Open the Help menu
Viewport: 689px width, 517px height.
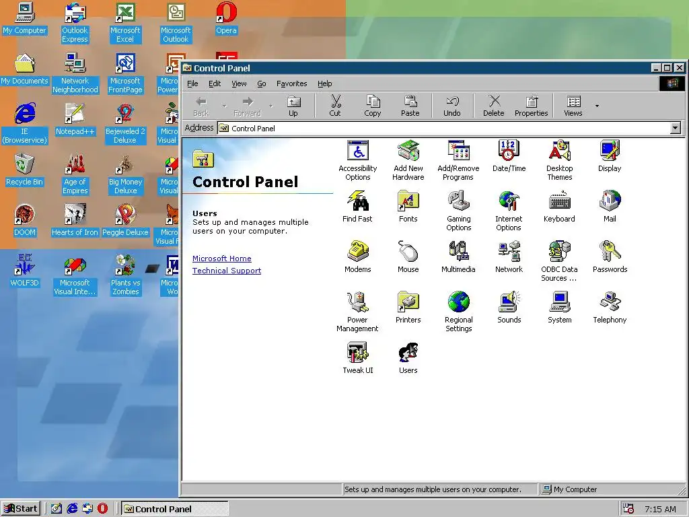325,83
